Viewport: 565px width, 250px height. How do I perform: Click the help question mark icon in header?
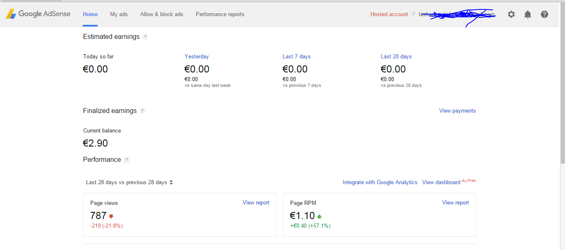544,14
